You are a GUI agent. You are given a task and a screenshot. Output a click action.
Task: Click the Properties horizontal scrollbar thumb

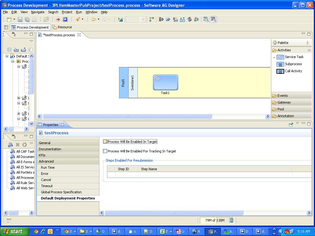point(174,213)
